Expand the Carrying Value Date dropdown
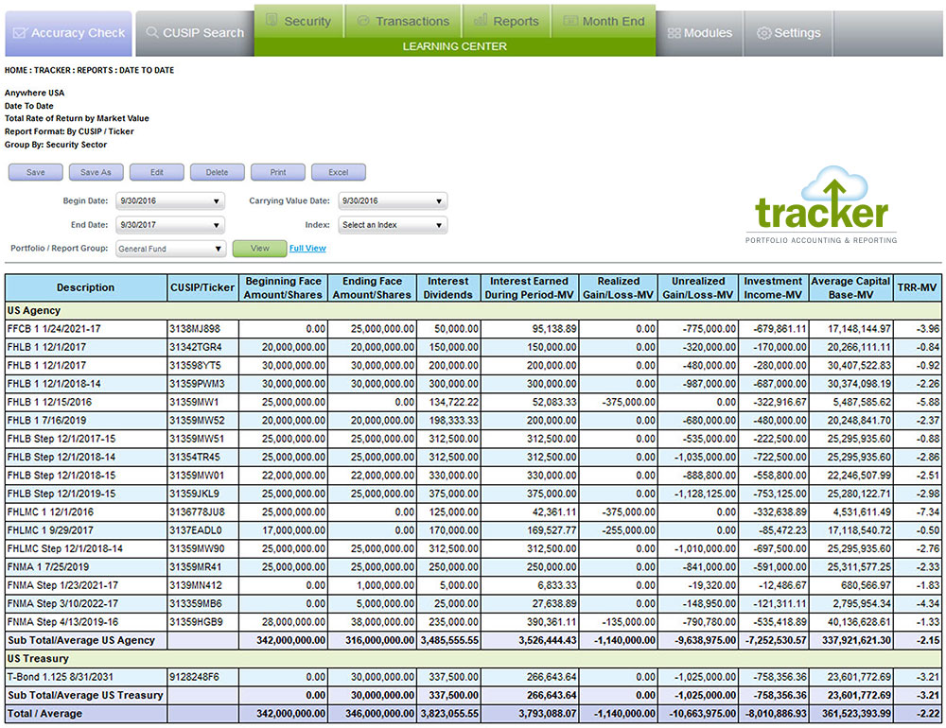Image resolution: width=946 pixels, height=728 pixels. point(392,201)
